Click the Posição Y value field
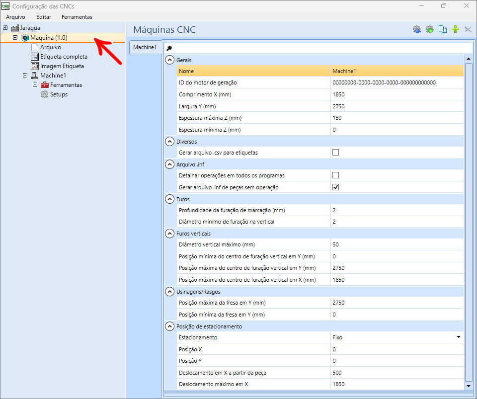The image size is (477, 399). (397, 361)
